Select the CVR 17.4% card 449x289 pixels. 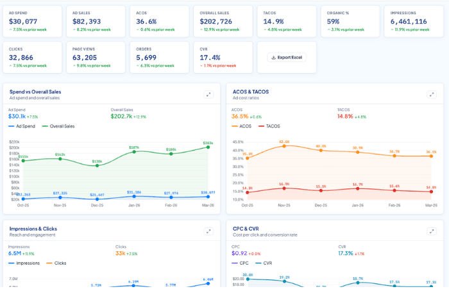coord(223,58)
